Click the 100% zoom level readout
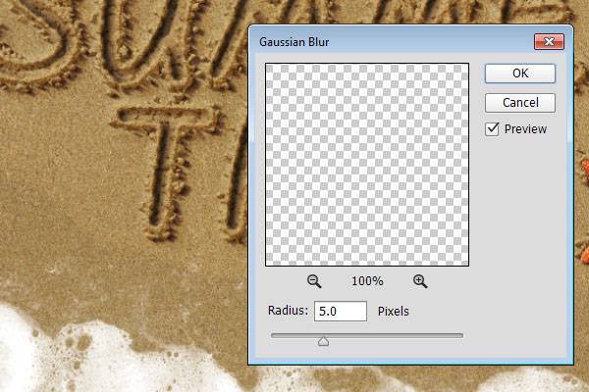This screenshot has width=589, height=392. (x=367, y=281)
